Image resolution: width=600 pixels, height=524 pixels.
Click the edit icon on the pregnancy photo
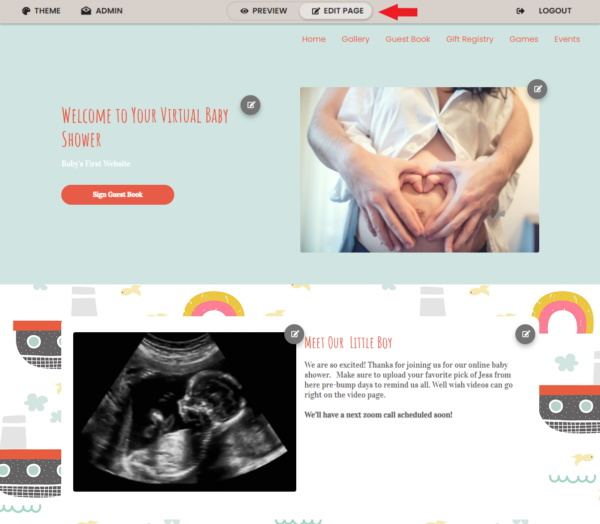[537, 89]
